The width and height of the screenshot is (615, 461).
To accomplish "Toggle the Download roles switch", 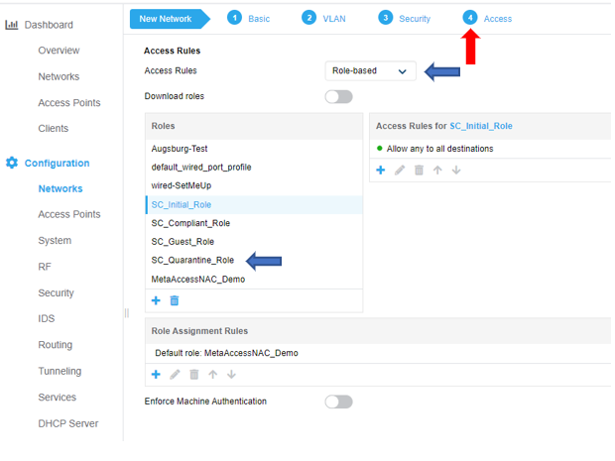I will (x=338, y=97).
